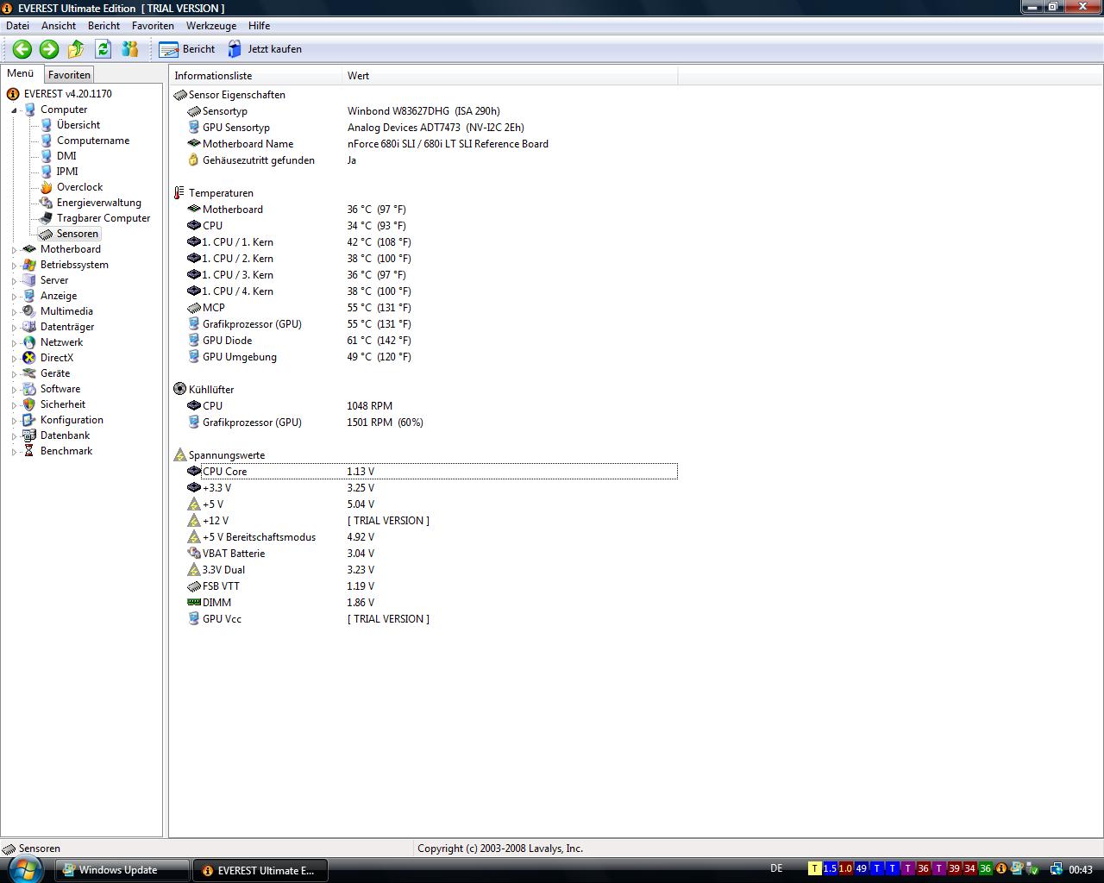
Task: Select the DIMM voltage row
Action: click(431, 603)
